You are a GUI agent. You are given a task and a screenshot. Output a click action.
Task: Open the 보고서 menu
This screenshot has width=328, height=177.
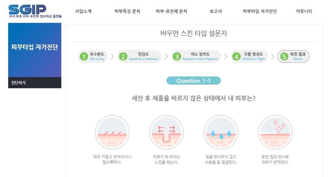coord(216,11)
